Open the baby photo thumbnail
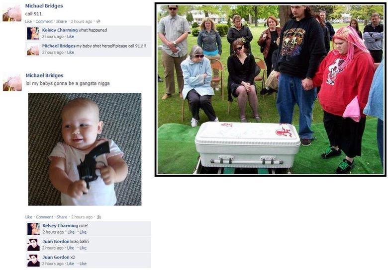This screenshot has height=270, width=388. 85,149
